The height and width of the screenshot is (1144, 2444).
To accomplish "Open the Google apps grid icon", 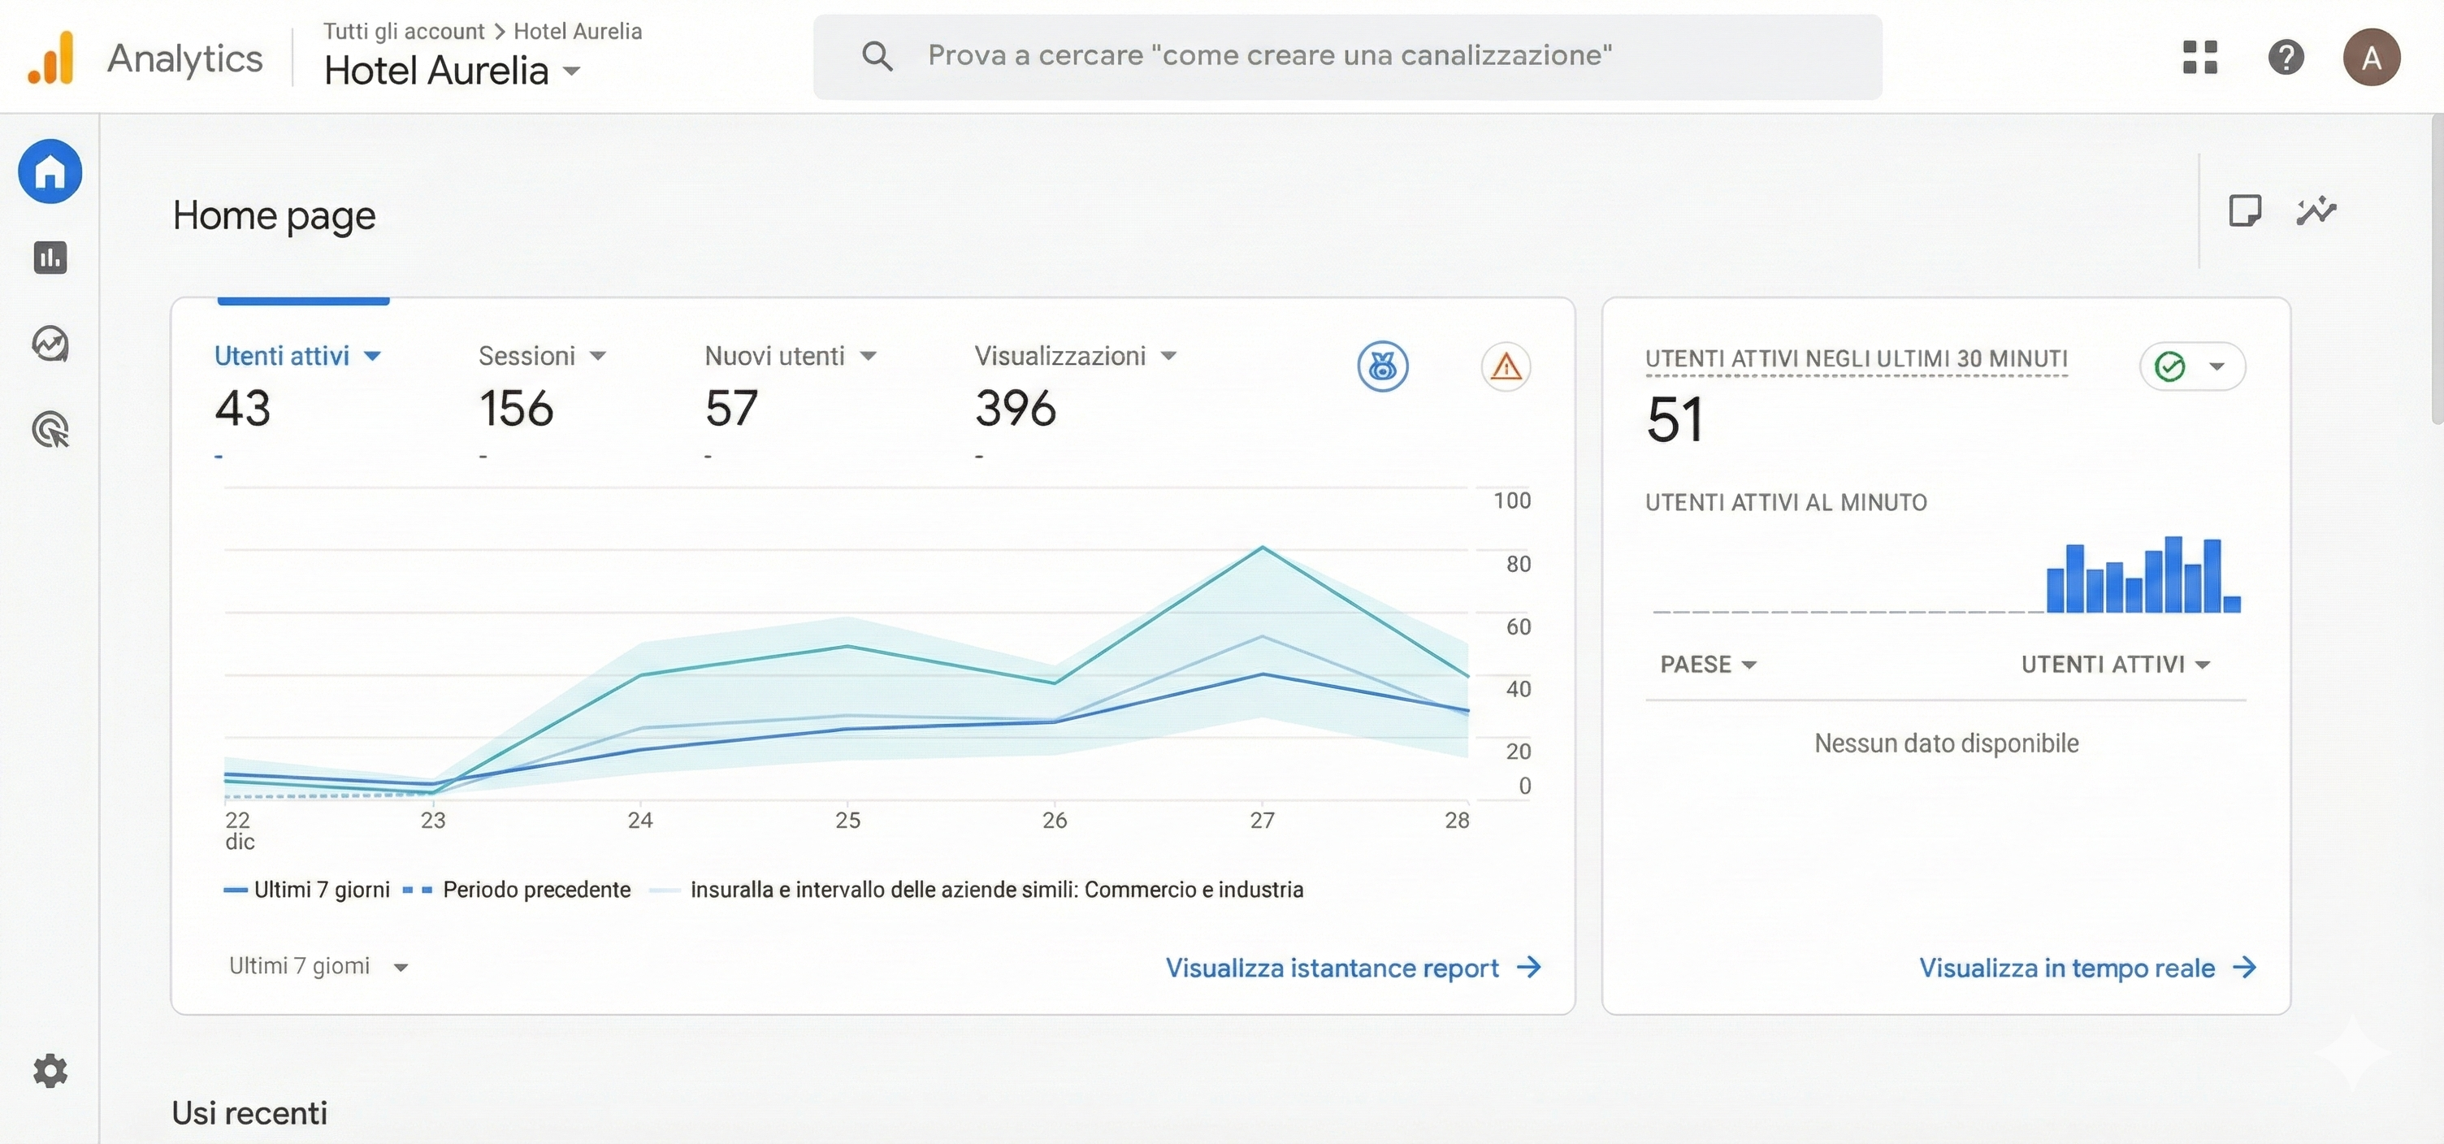I will click(2199, 57).
